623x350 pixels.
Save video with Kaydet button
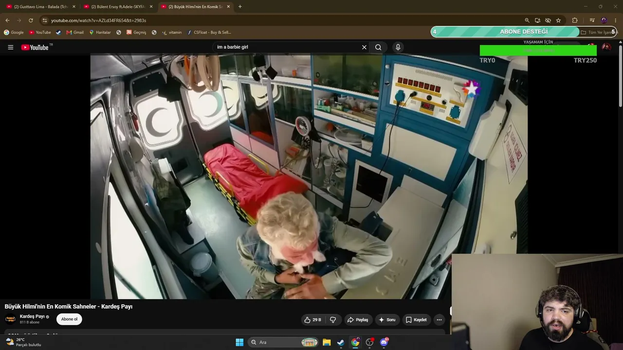416,320
